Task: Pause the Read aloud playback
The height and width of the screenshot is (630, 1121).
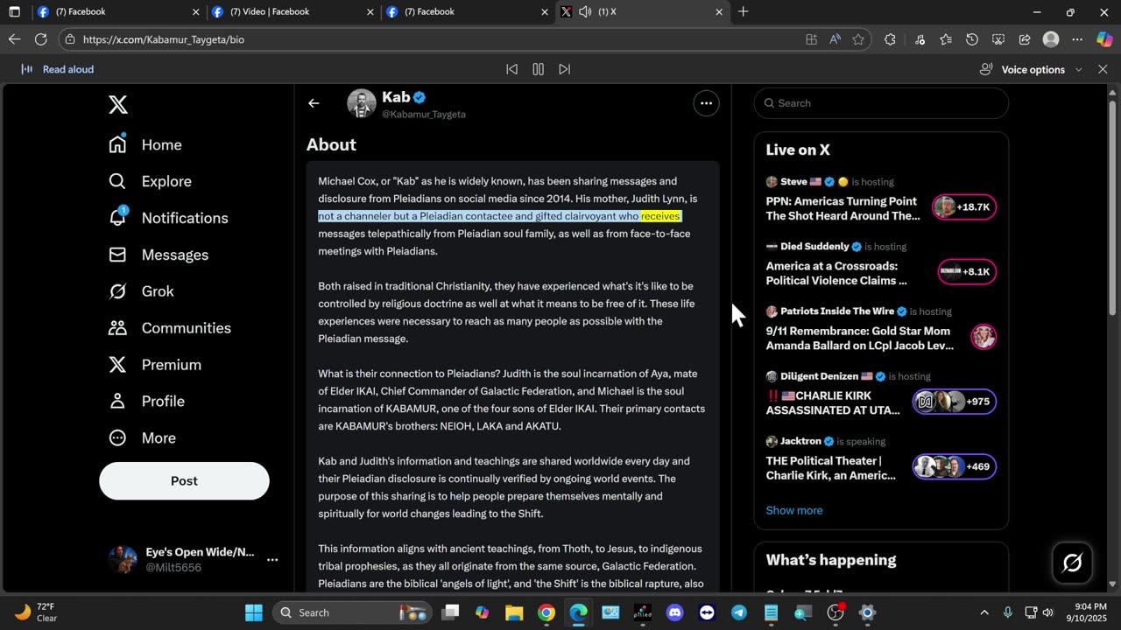Action: (x=538, y=69)
